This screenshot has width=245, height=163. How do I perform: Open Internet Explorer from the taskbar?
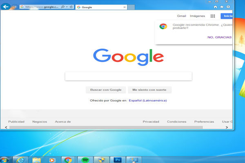(x=20, y=160)
